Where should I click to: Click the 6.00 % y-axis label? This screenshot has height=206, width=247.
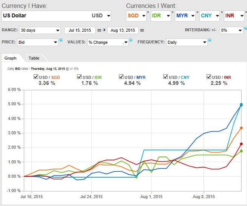coord(14,89)
